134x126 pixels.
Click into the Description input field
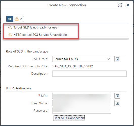90,73
